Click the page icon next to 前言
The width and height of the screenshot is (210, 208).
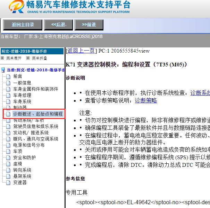point(8,76)
